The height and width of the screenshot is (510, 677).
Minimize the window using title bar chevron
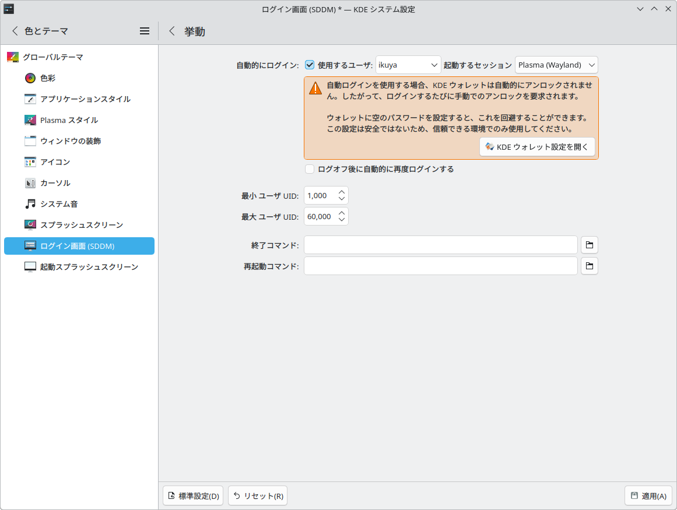(x=640, y=9)
